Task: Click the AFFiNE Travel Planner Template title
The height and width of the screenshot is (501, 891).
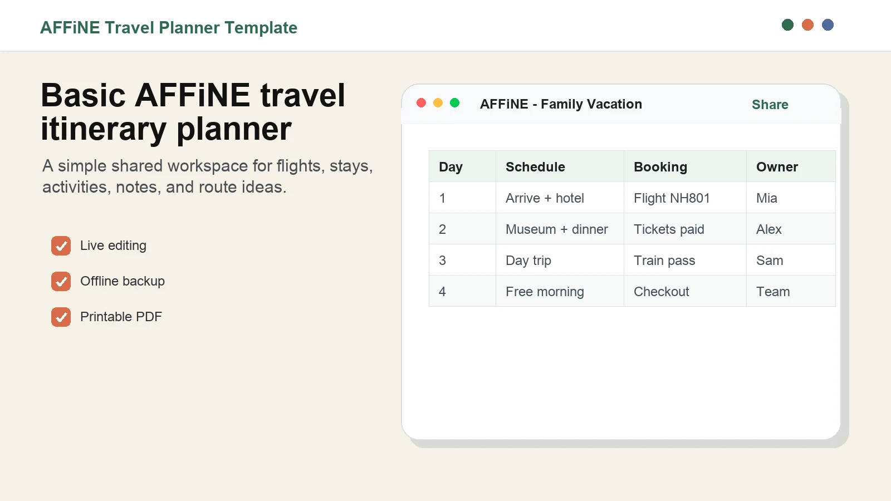Action: click(x=169, y=28)
